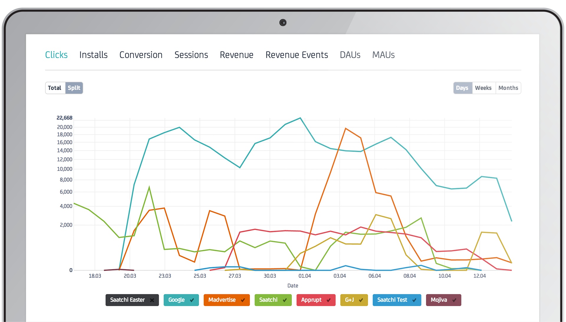Viewport: 566px width, 322px height.
Task: Click the Sessions tab
Action: click(191, 55)
